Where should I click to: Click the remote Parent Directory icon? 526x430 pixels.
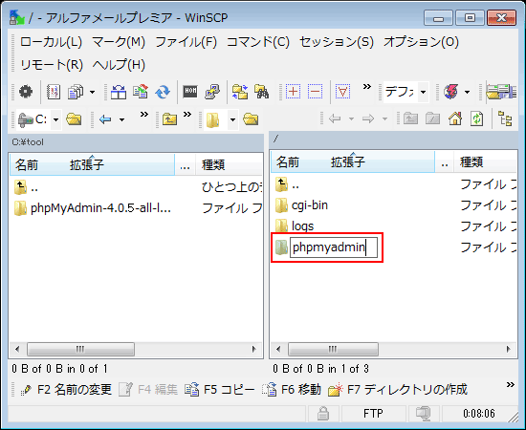coord(410,118)
